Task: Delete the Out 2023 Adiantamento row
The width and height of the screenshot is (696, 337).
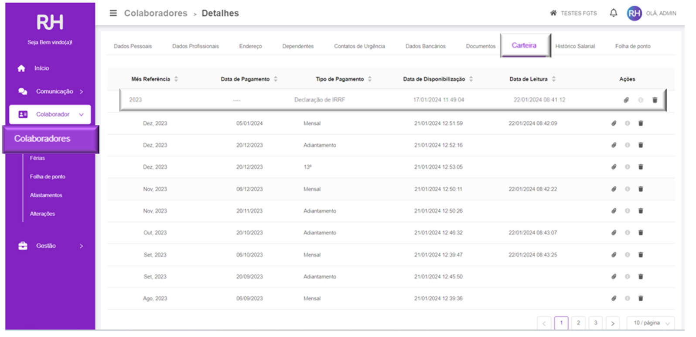Action: point(641,233)
